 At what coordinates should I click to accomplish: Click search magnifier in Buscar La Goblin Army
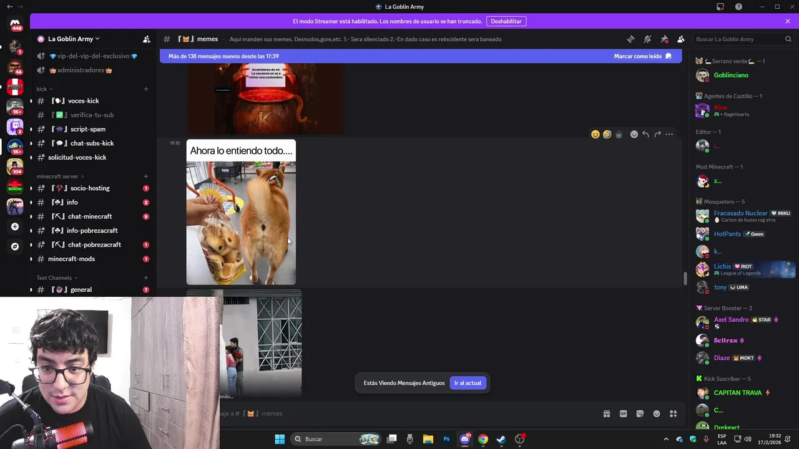pos(788,39)
